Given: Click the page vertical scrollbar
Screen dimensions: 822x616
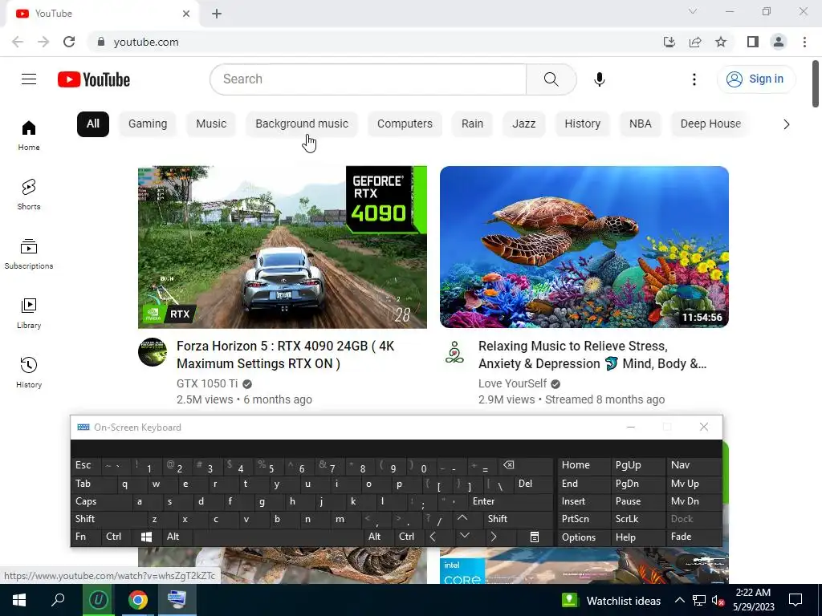Looking at the screenshot, I should (816, 83).
